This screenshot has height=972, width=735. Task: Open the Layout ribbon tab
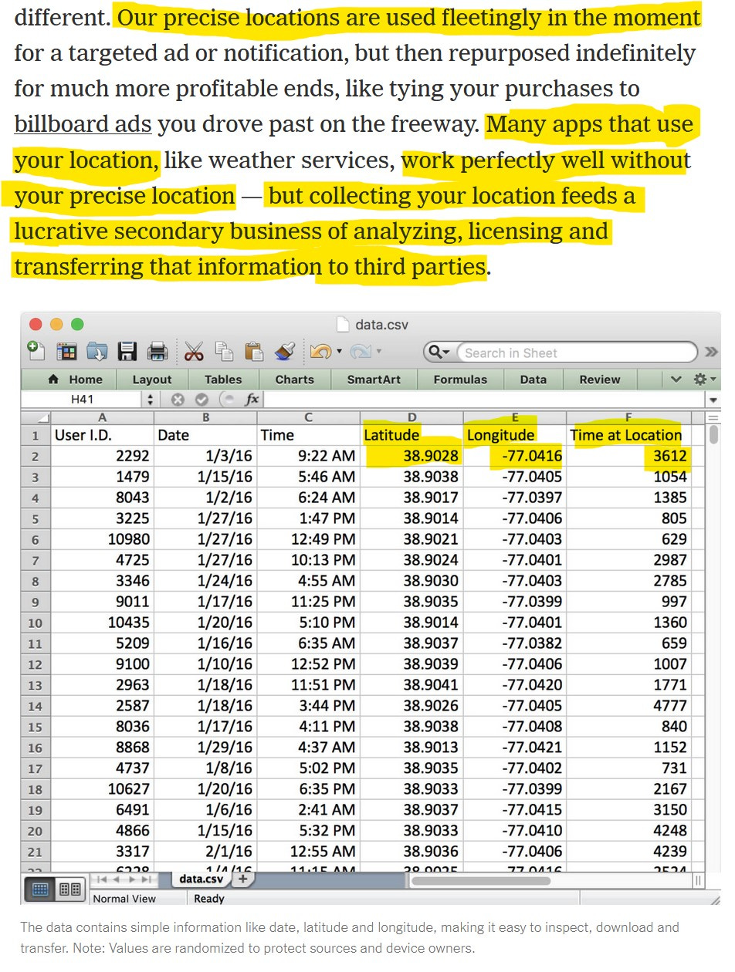click(x=152, y=379)
